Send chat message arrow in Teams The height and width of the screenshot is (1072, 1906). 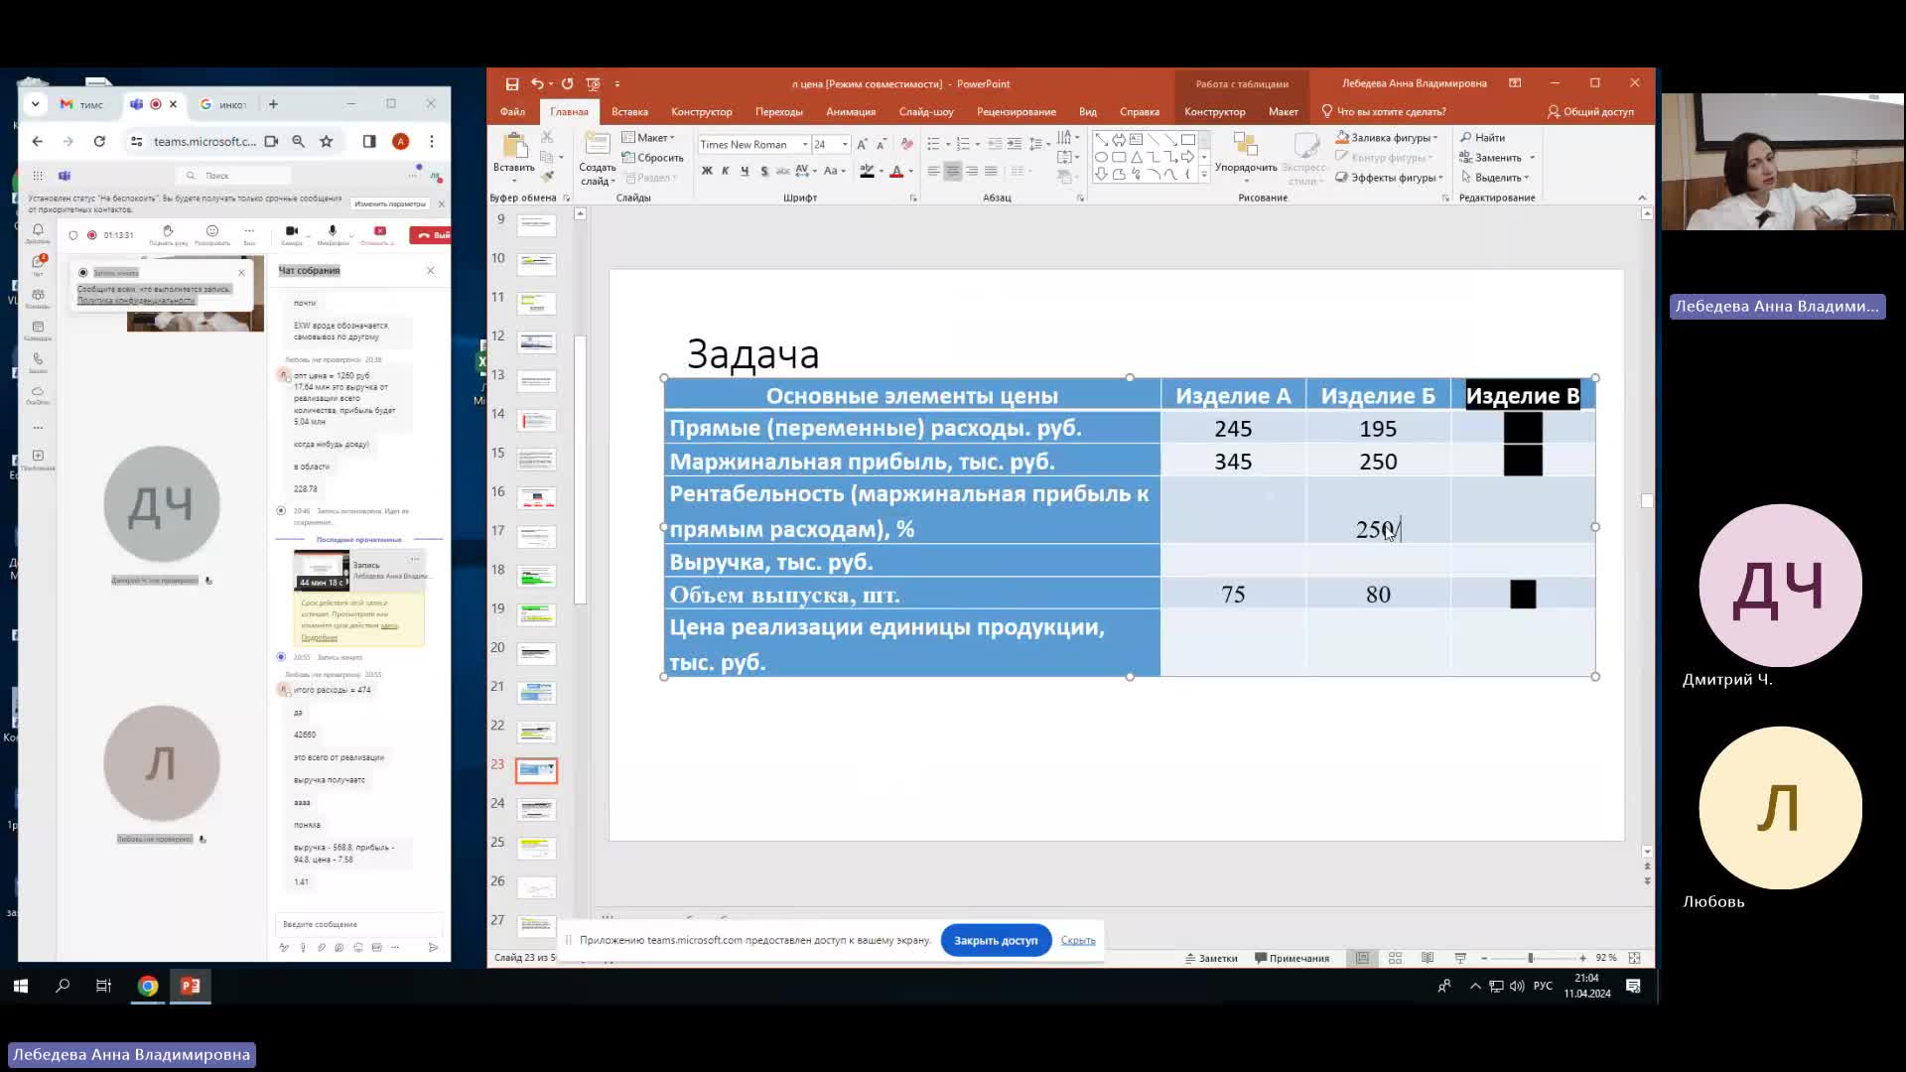(x=433, y=948)
